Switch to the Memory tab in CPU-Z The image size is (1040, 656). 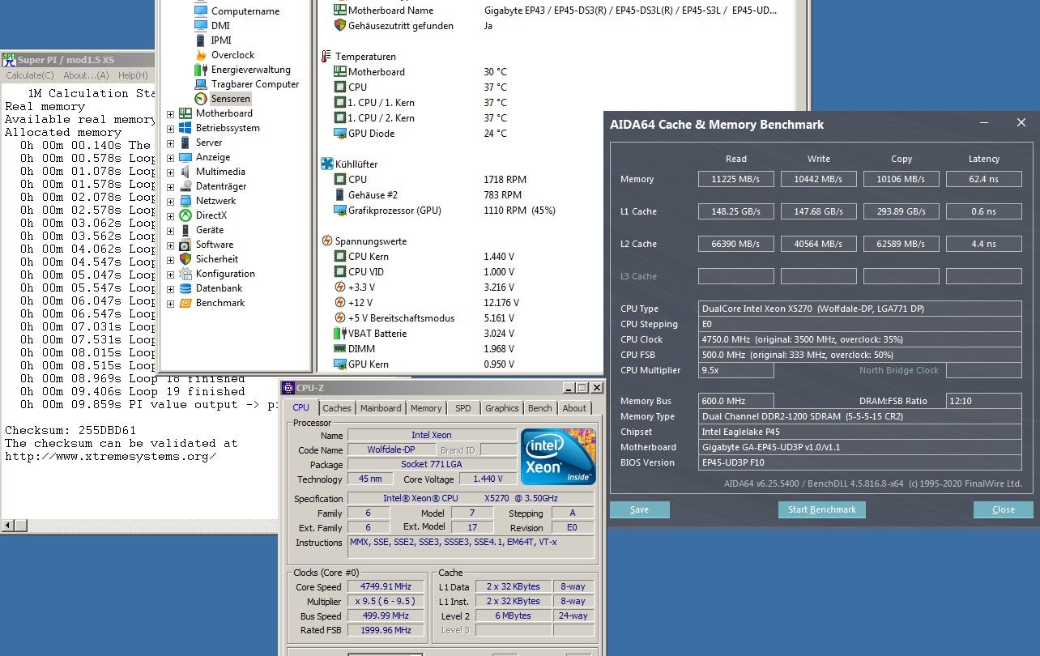pos(426,408)
